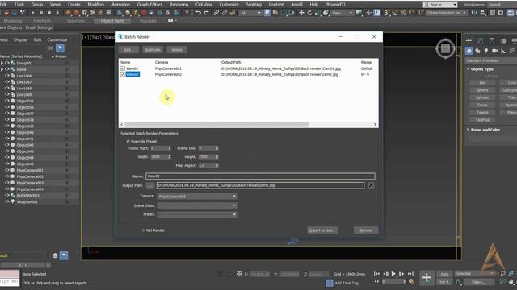Select the Unlink Selection icon
517x290 pixels.
pyautogui.click(x=225, y=13)
